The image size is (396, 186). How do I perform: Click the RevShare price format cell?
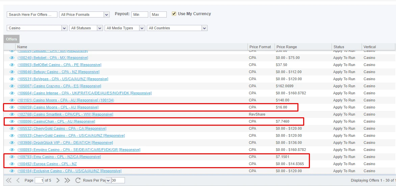[x=257, y=114]
